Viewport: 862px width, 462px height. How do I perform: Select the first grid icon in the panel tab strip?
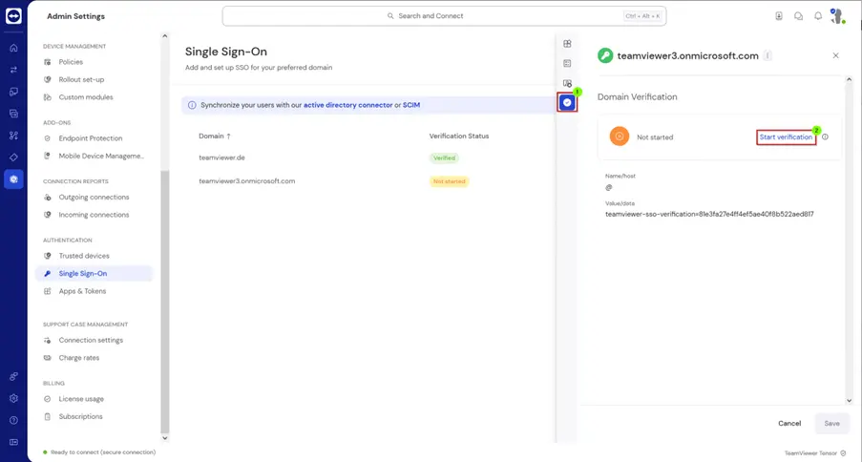[x=567, y=44]
